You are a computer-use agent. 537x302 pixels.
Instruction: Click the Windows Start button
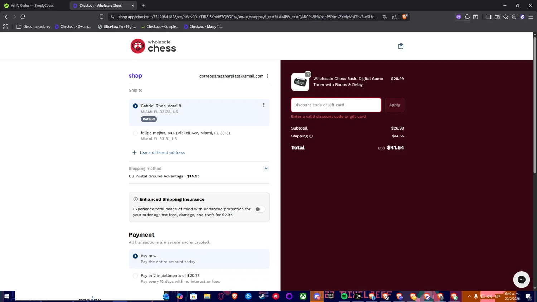6,296
